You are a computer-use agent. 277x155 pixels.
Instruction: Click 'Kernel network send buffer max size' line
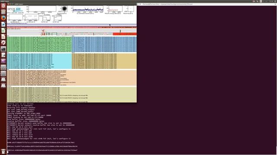point(39,123)
